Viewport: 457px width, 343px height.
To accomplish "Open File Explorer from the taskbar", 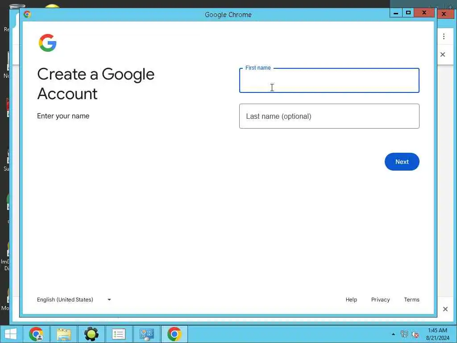I will pos(64,334).
